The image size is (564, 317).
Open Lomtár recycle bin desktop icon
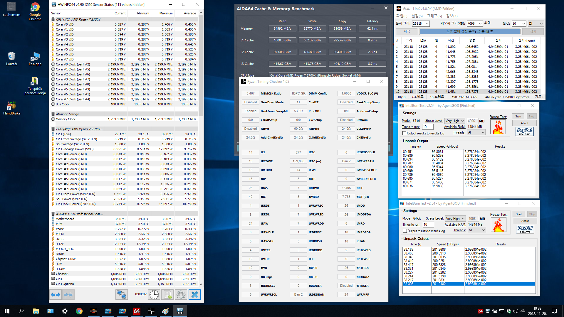pyautogui.click(x=11, y=59)
